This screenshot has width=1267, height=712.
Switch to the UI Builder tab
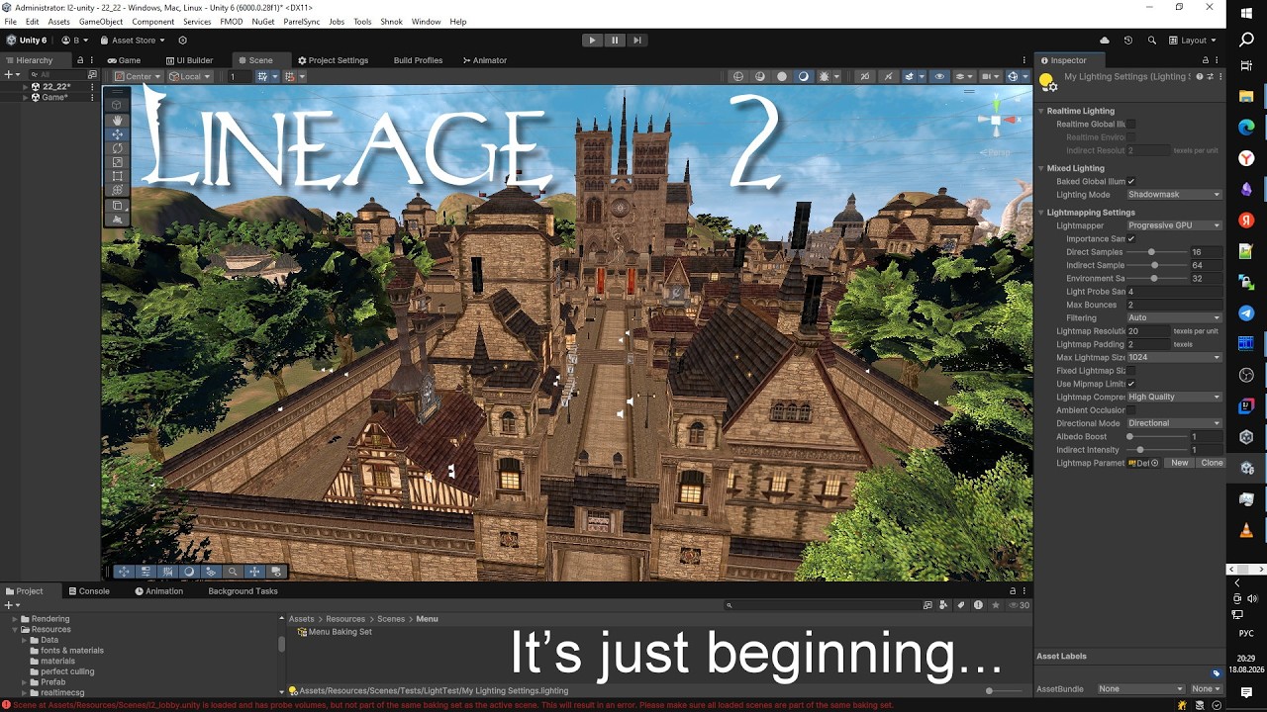click(189, 60)
